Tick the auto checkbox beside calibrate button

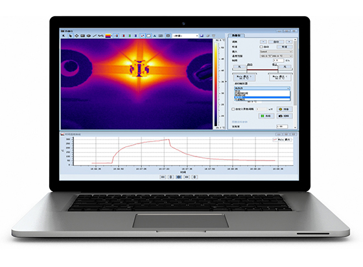click(x=261, y=47)
